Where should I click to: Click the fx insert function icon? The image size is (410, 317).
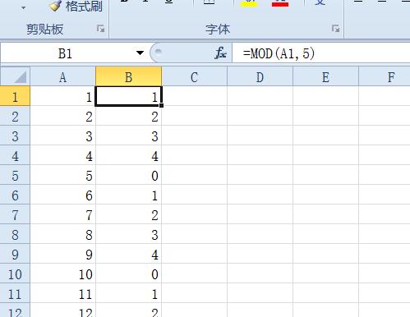coord(220,53)
